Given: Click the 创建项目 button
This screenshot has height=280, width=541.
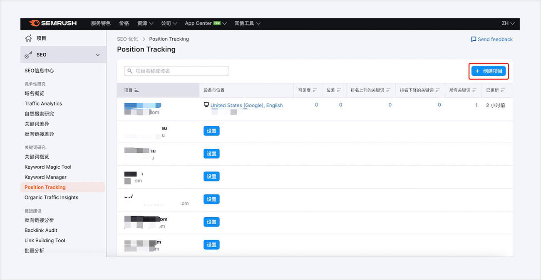Looking at the screenshot, I should tap(489, 71).
